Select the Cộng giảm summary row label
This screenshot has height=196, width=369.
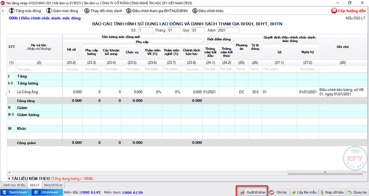coord(26,143)
